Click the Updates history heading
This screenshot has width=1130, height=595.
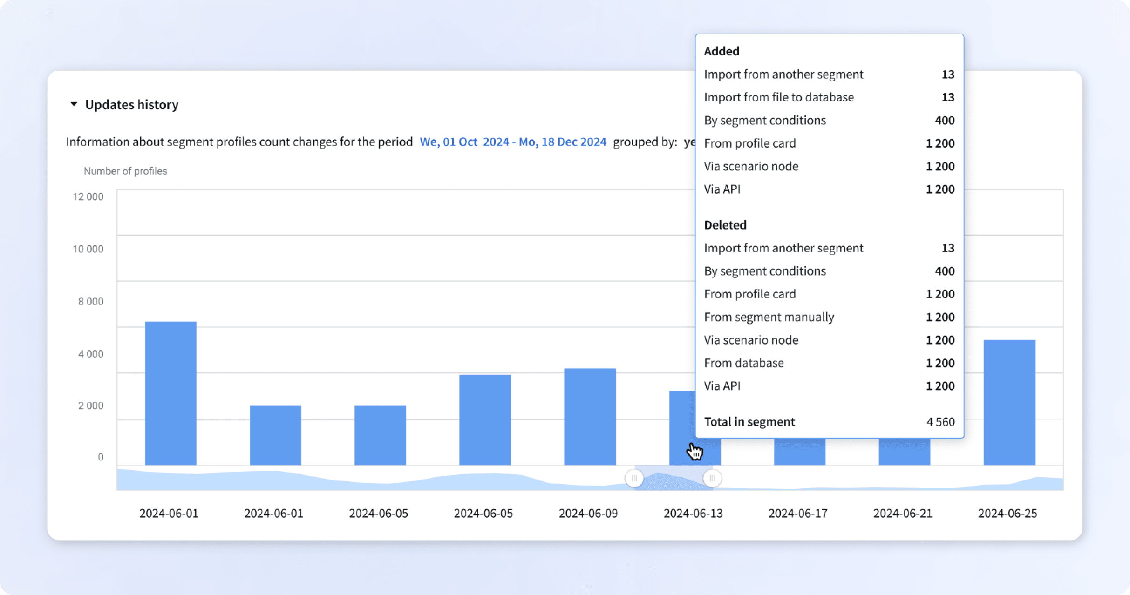pyautogui.click(x=131, y=105)
